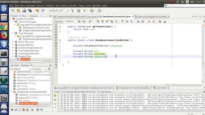Screen dimensions: 205x115
Task: Click the Stop Macro Recording square icon
Action: pos(154,21)
